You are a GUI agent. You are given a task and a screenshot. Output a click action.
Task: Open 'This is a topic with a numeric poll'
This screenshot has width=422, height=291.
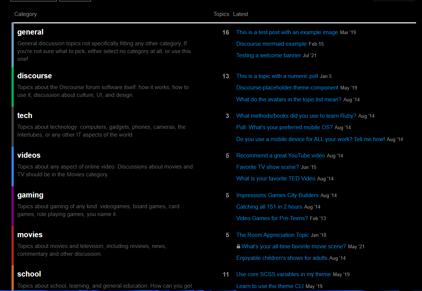coord(277,76)
